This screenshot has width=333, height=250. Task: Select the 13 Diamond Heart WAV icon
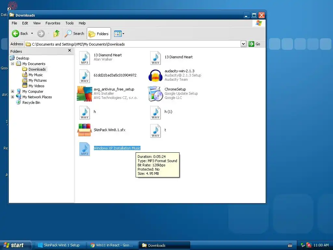155,58
